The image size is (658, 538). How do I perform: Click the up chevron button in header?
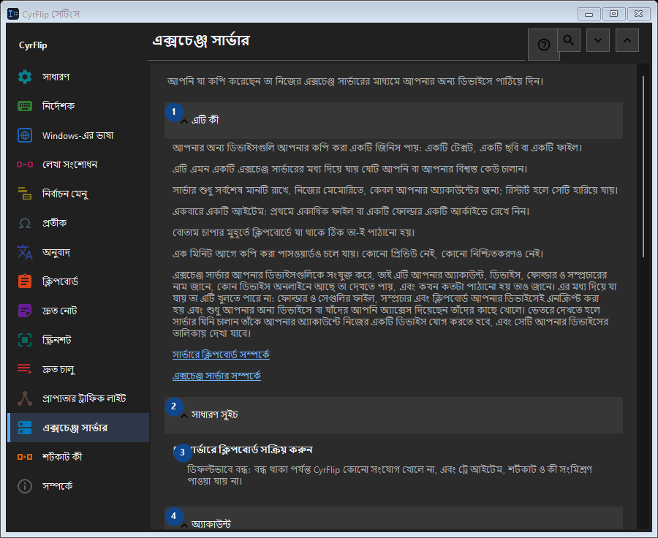point(627,40)
